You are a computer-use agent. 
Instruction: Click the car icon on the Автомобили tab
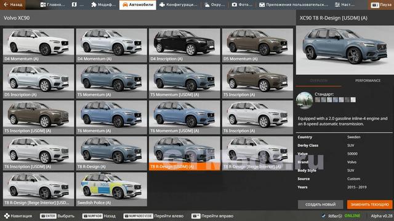[x=125, y=5]
